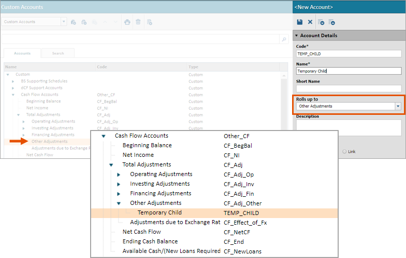The height and width of the screenshot is (258, 406).
Task: Switch to the Search tab
Action: point(58,53)
